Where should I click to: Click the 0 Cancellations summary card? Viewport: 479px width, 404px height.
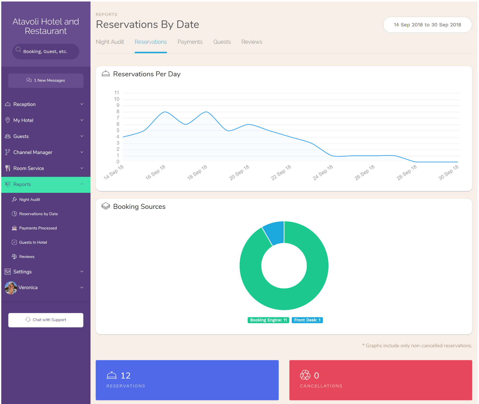381,380
